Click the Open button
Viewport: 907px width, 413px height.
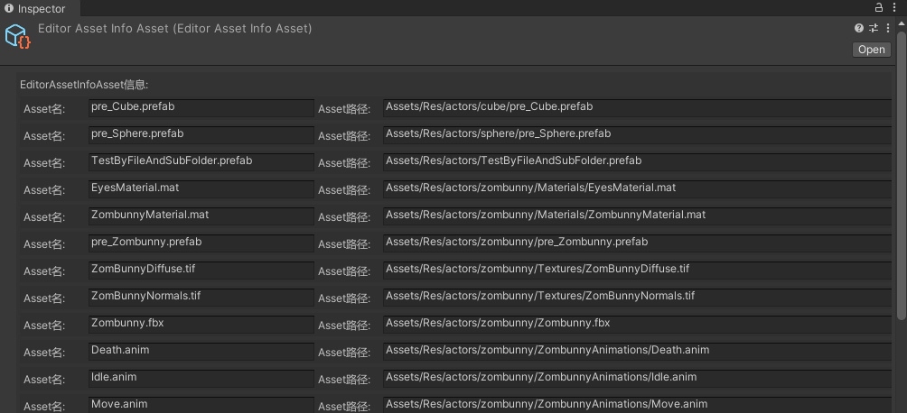tap(871, 50)
